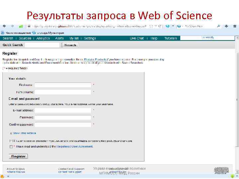Click the E-mail address field
239x179 pixels.
point(63,110)
